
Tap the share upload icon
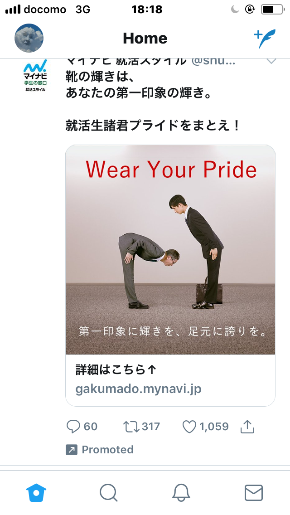248,426
